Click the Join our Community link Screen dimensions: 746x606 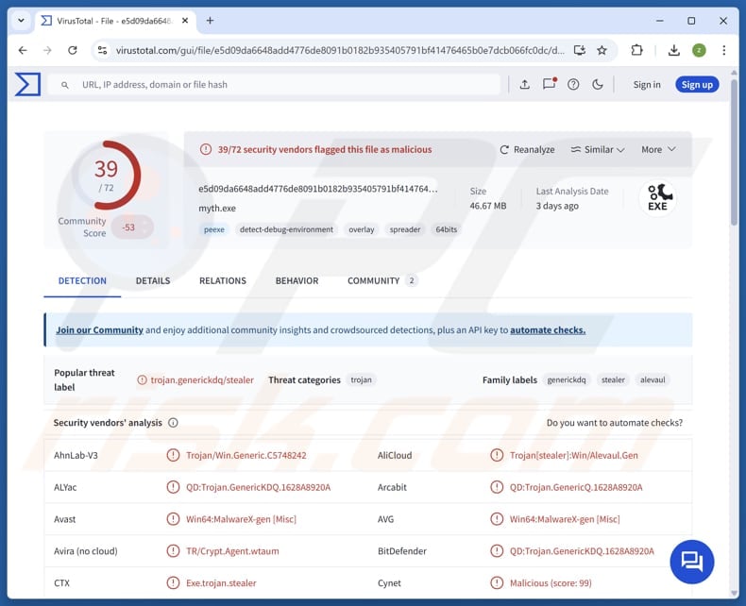click(99, 330)
